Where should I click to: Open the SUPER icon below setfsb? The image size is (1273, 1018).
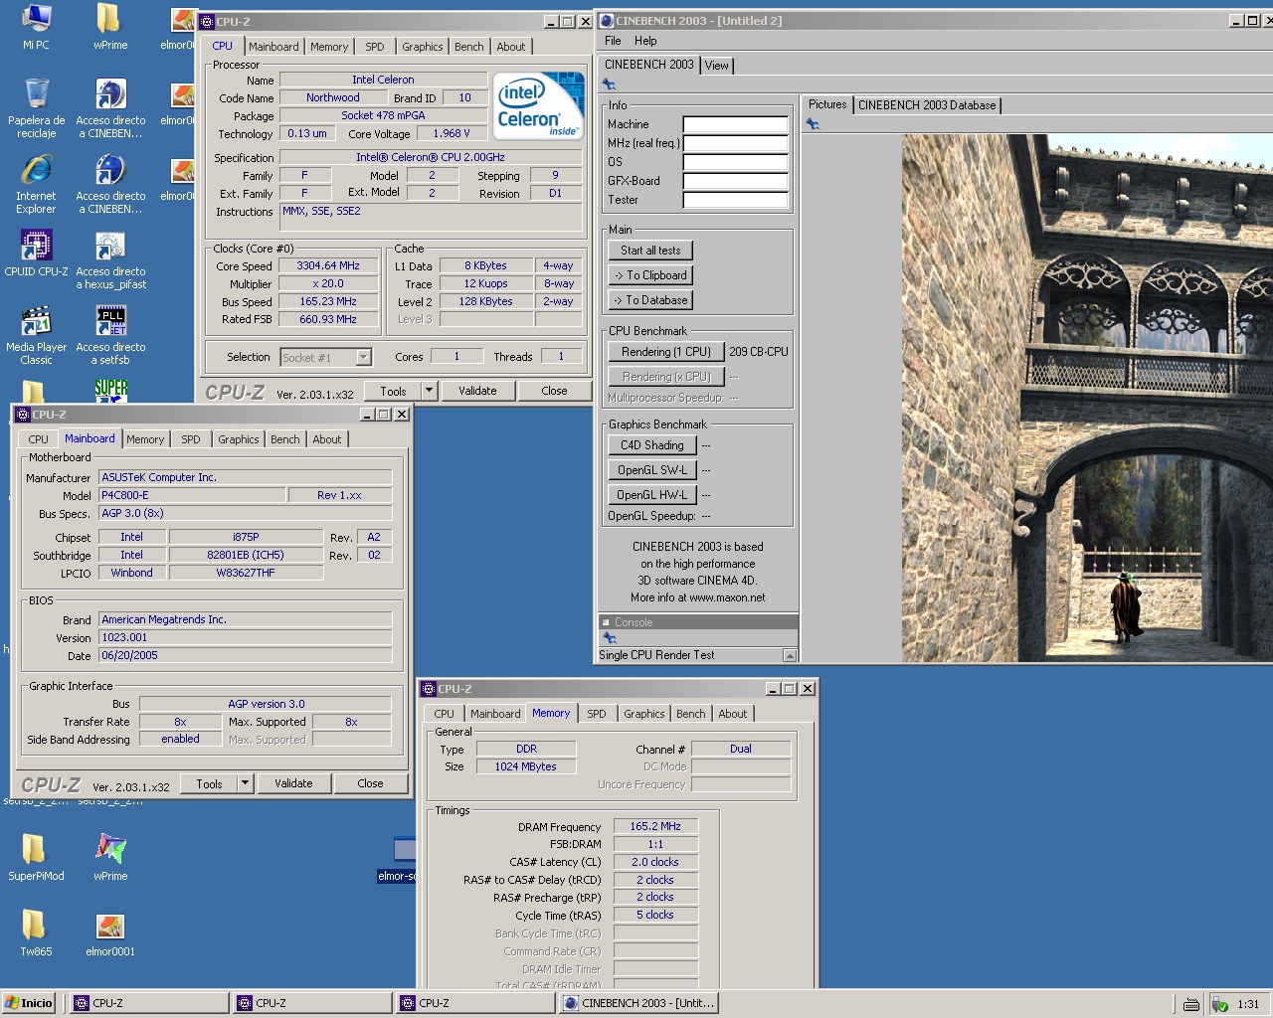(110, 389)
